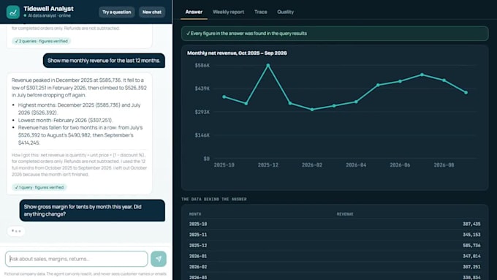The width and height of the screenshot is (497, 280).
Task: Click the revenue value 307,251
Action: (x=471, y=267)
